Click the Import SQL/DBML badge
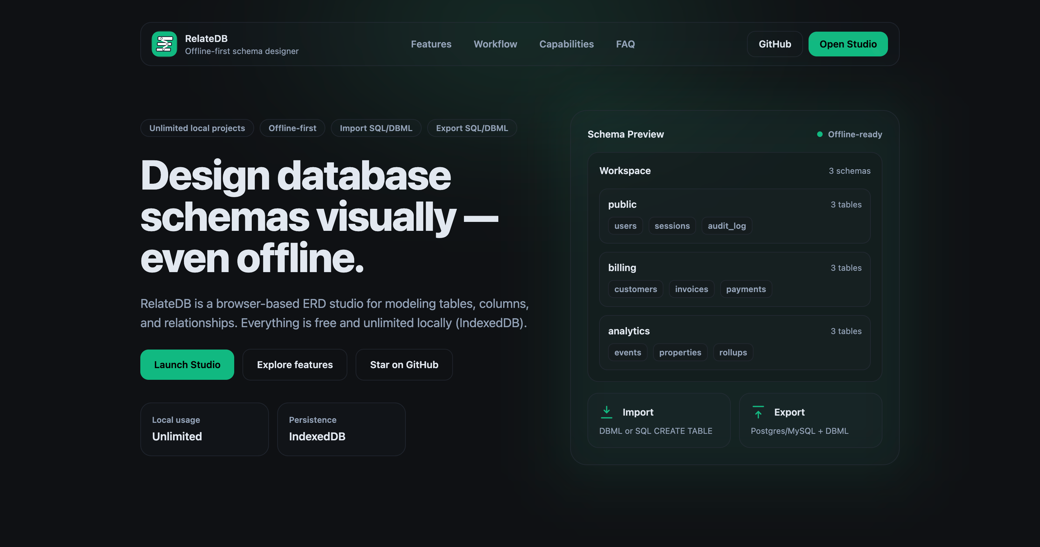 pos(376,128)
